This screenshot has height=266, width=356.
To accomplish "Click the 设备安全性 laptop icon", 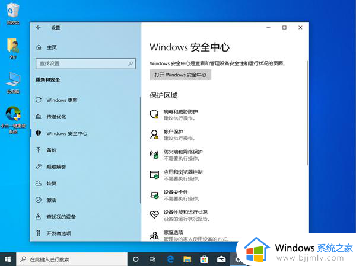I will [x=154, y=195].
